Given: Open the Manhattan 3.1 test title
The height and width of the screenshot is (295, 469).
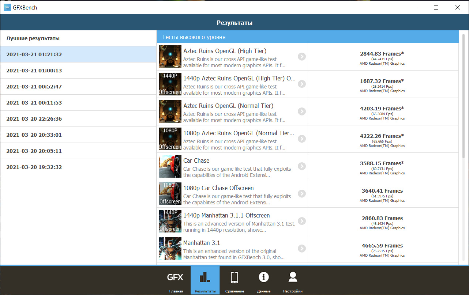Looking at the screenshot, I should click(202, 243).
